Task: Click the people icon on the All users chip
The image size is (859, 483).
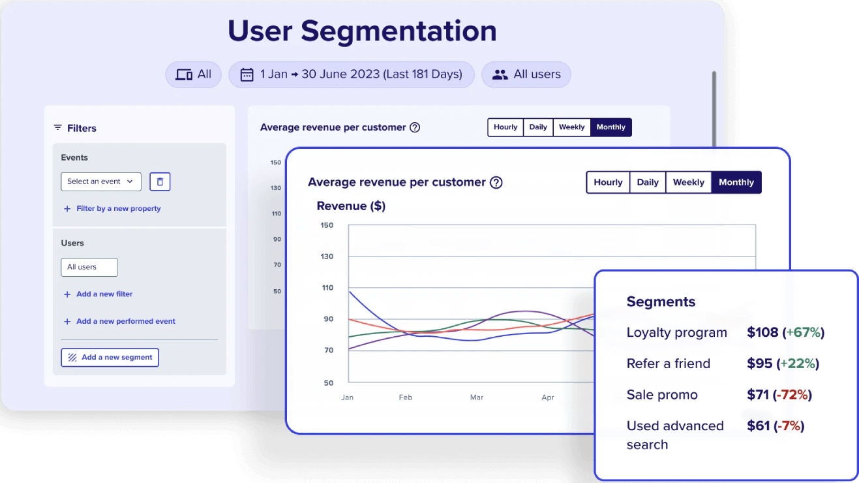Action: 500,74
